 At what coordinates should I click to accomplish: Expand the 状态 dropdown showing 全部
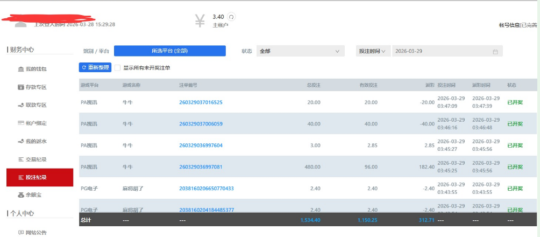tap(300, 51)
